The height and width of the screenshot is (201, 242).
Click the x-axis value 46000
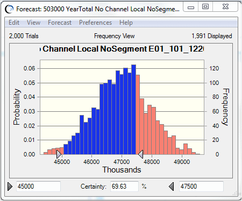coord(91,162)
